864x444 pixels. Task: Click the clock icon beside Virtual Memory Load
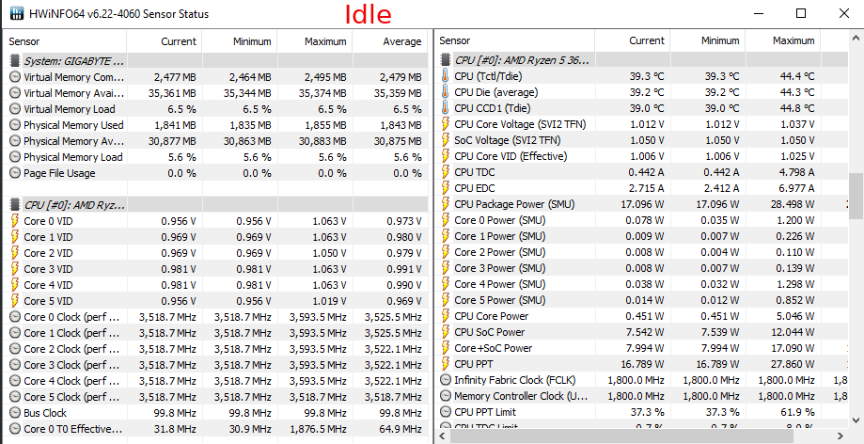pyautogui.click(x=15, y=109)
